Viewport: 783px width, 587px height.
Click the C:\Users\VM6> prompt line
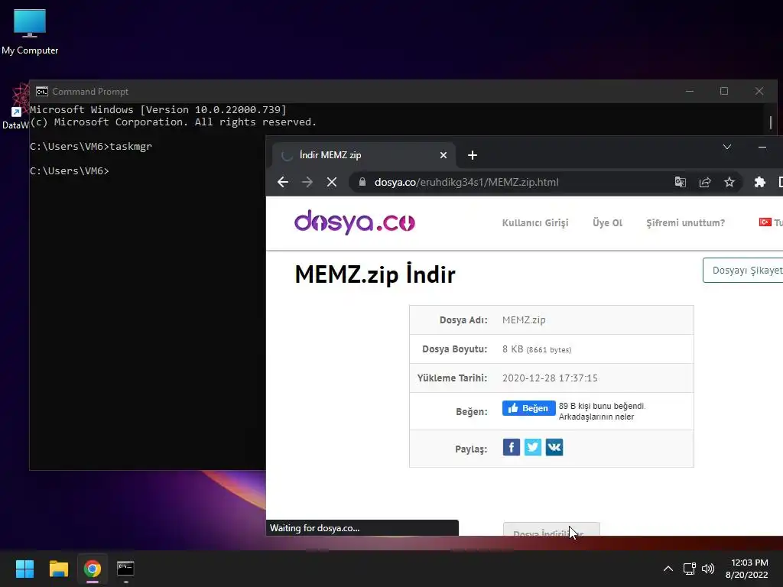70,170
